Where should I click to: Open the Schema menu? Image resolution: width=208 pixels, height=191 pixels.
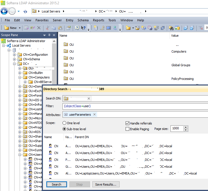pos(83,20)
